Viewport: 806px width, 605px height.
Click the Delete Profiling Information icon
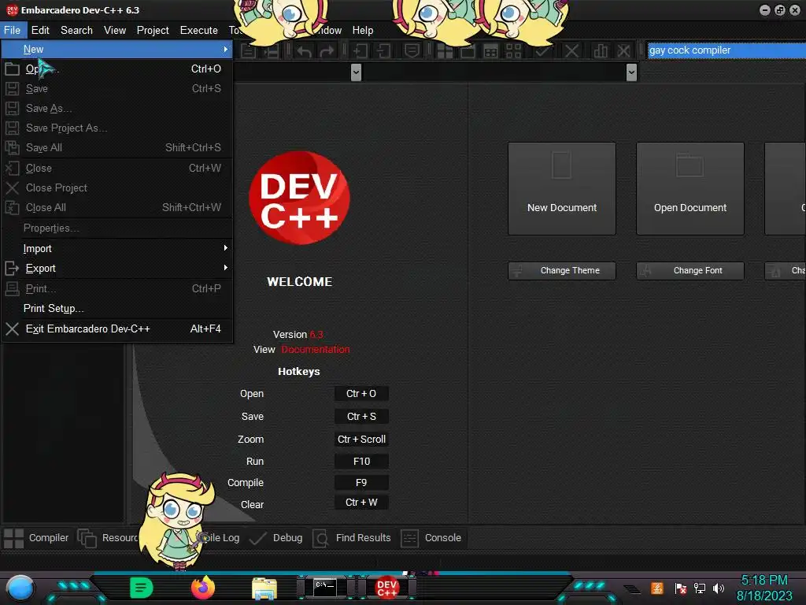(623, 51)
